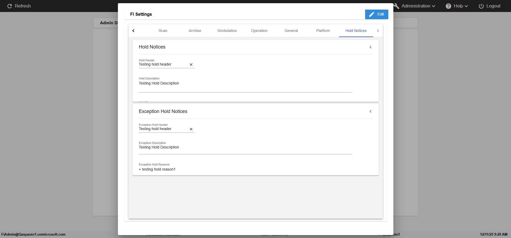The height and width of the screenshot is (238, 511).
Task: Collapse the Exception Hold Notices section
Action: tap(370, 112)
